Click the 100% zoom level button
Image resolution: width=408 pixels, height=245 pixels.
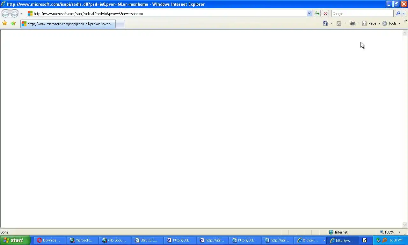pyautogui.click(x=387, y=232)
